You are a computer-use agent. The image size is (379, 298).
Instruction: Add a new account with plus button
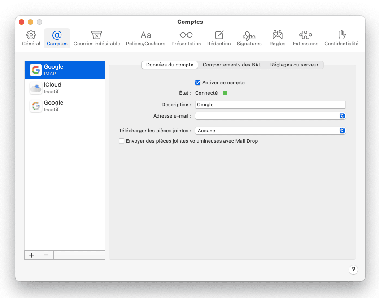coord(32,255)
